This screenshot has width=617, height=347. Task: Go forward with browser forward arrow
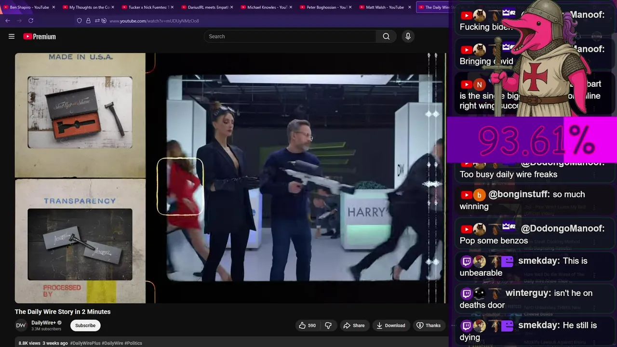coord(19,21)
